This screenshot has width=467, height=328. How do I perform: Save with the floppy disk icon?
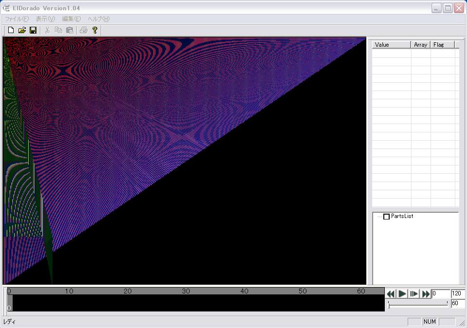33,30
